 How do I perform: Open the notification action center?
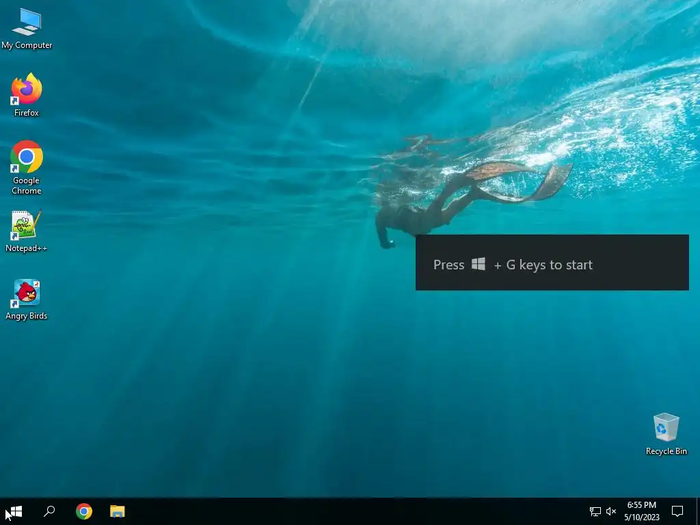[x=677, y=511]
